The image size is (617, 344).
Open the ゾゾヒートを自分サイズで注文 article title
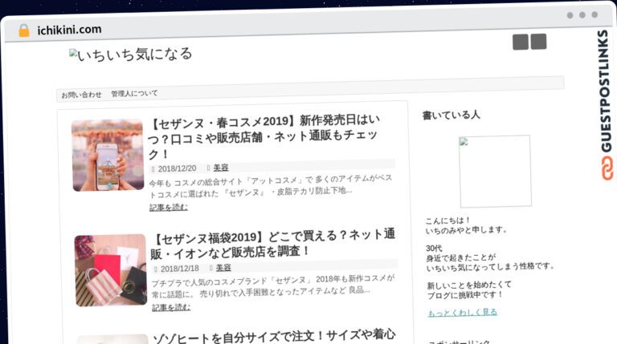274,336
